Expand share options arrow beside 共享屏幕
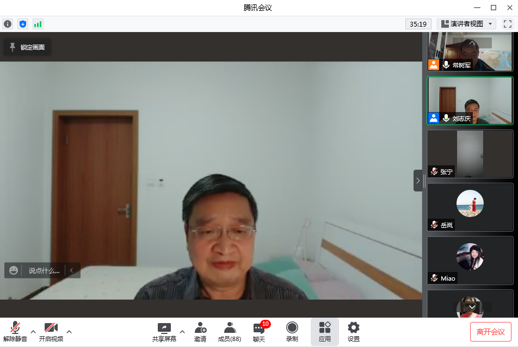The image size is (518, 347). [x=182, y=331]
